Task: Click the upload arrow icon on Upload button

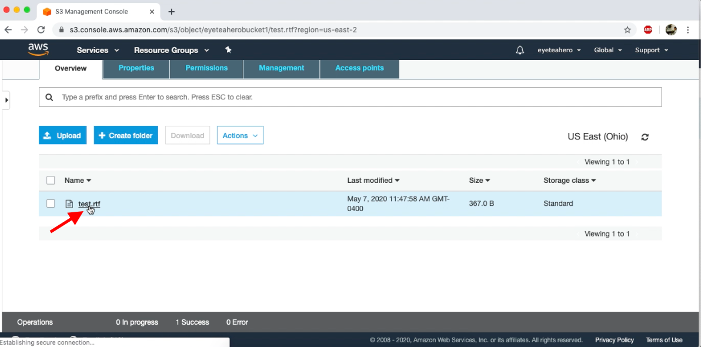Action: pyautogui.click(x=47, y=135)
